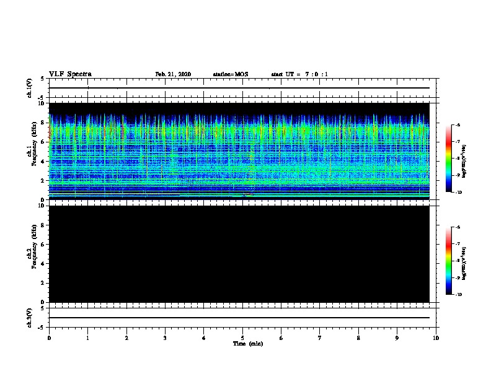Click time axis tick label "3"
The height and width of the screenshot is (379, 491).
tap(165, 338)
